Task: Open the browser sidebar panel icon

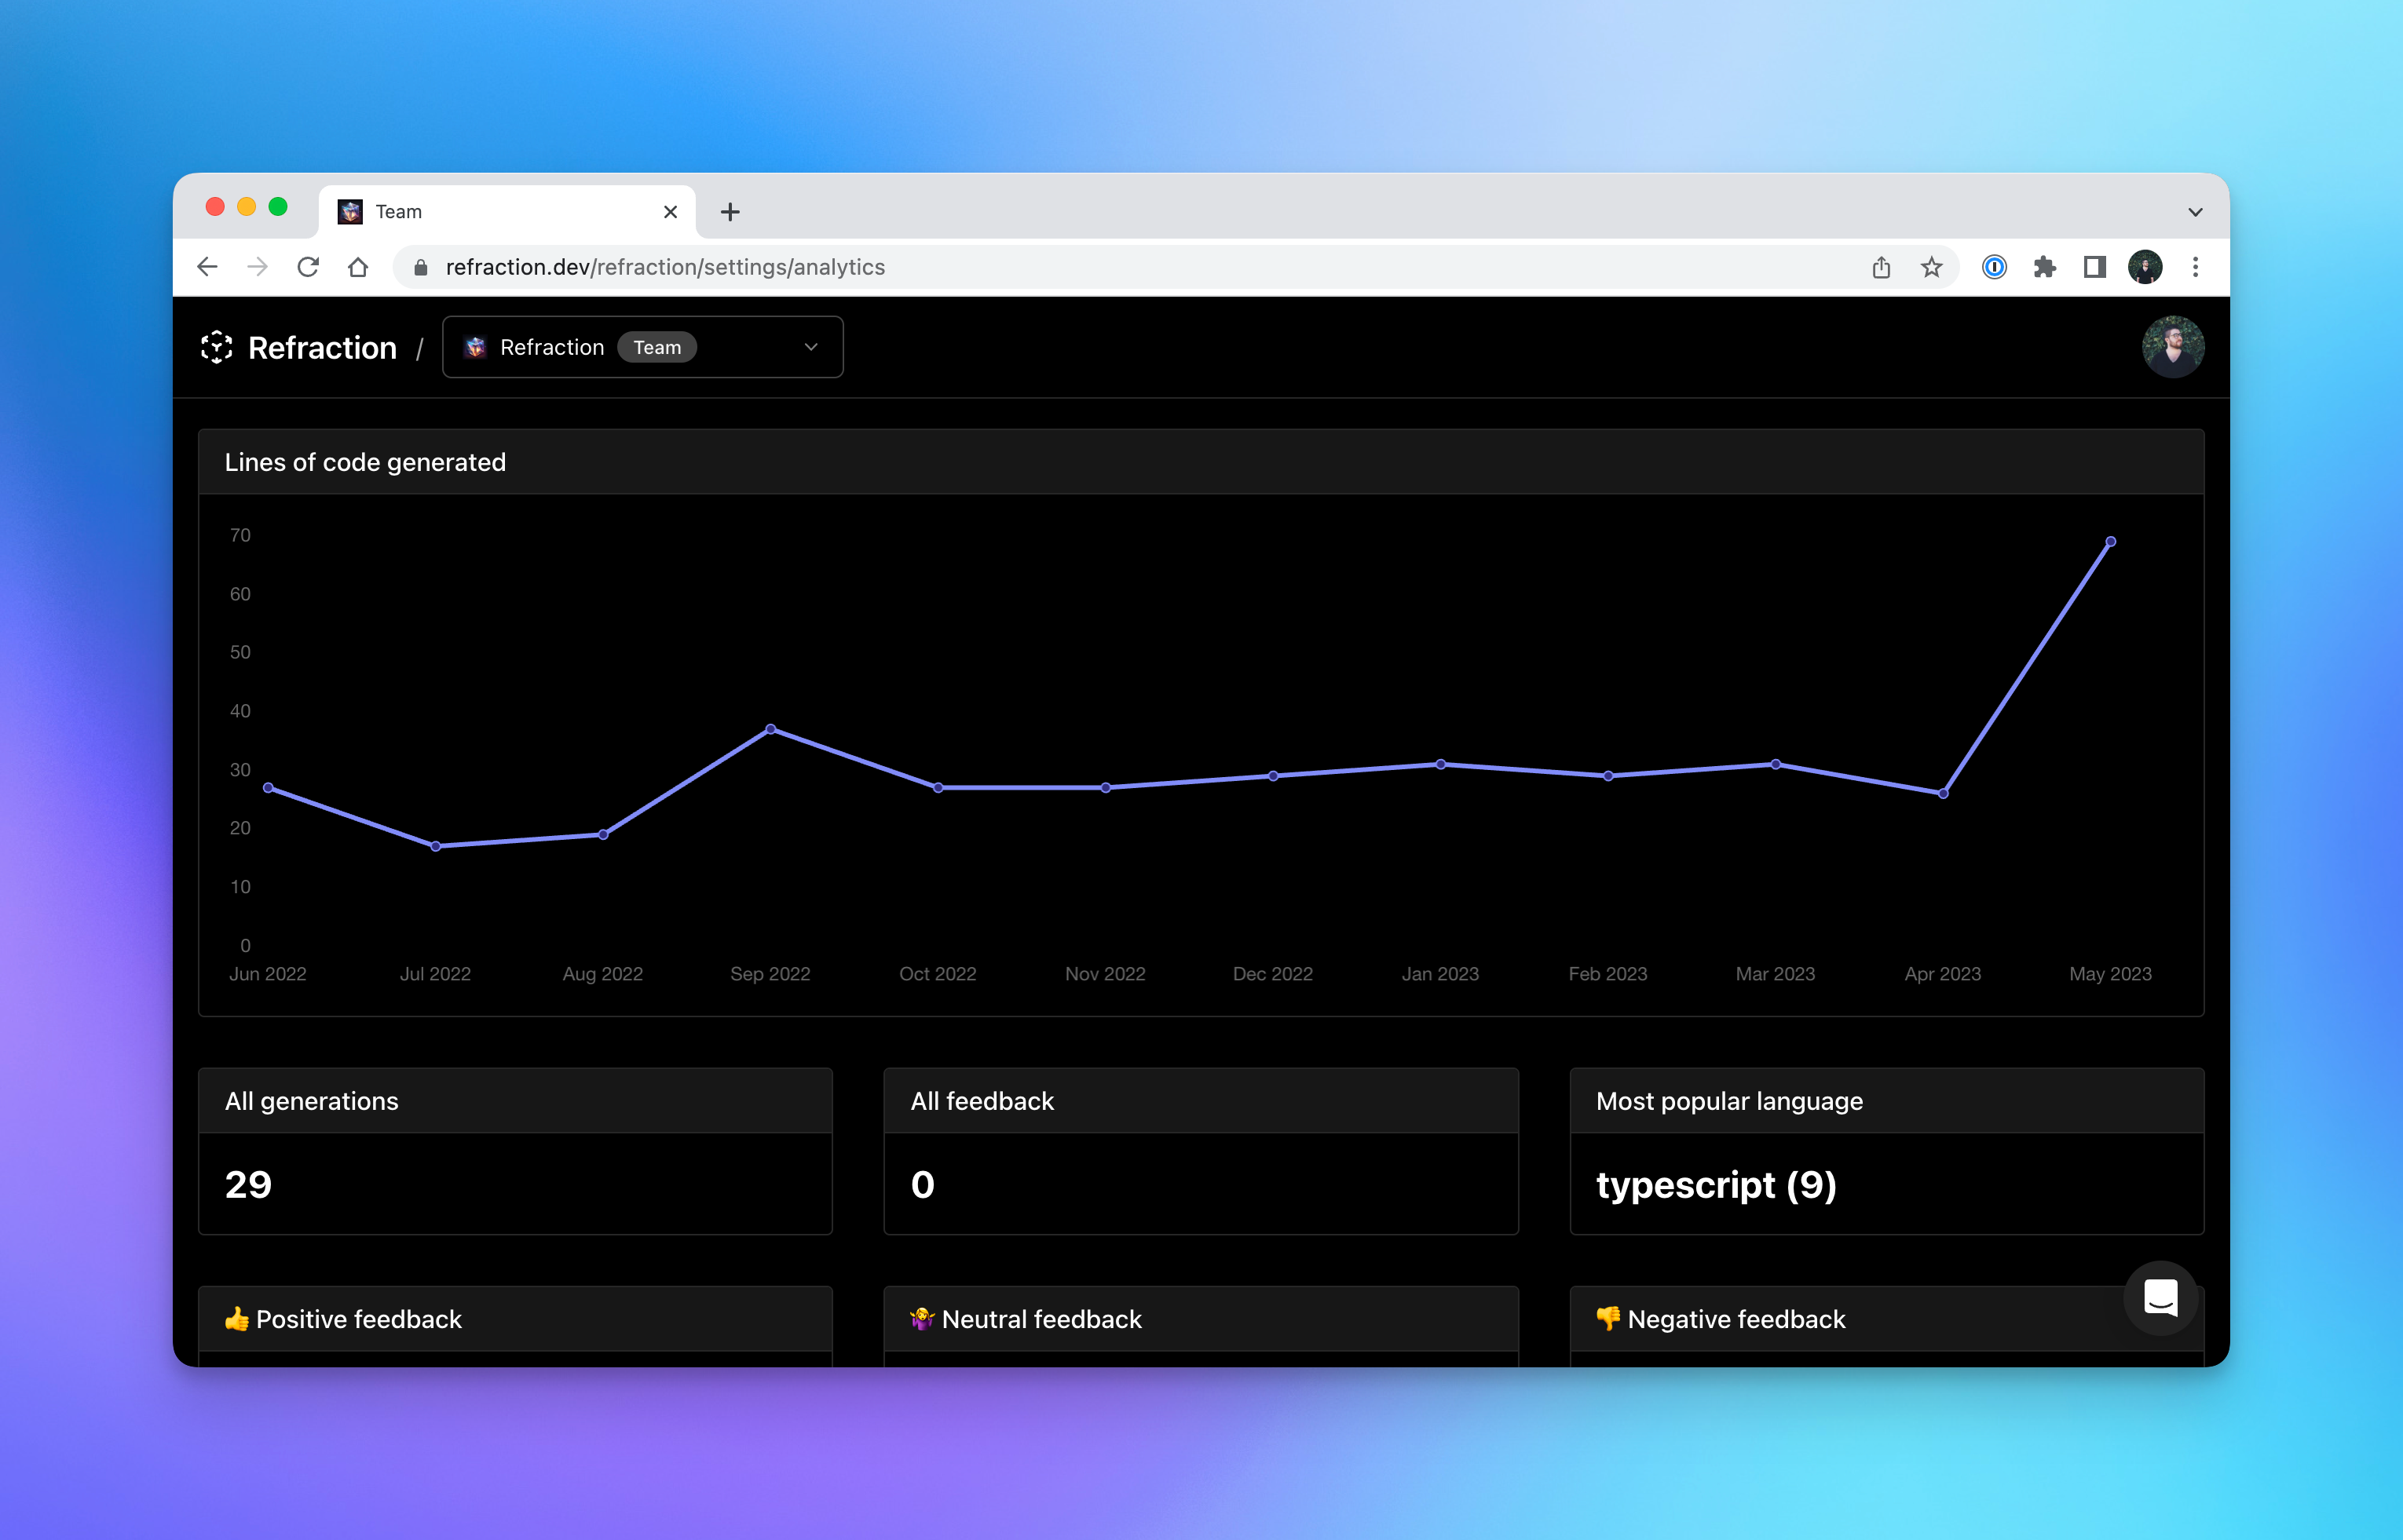Action: pyautogui.click(x=2096, y=266)
